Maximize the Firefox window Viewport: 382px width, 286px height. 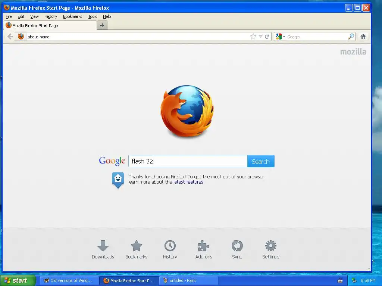click(357, 8)
